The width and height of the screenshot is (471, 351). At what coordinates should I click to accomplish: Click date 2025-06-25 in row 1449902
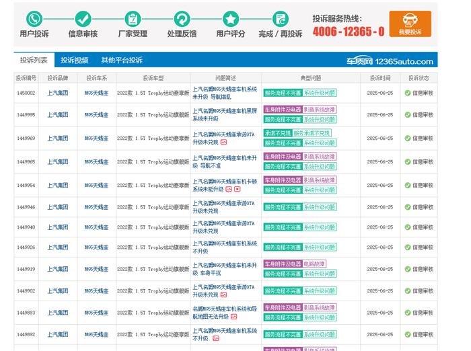tap(380, 291)
